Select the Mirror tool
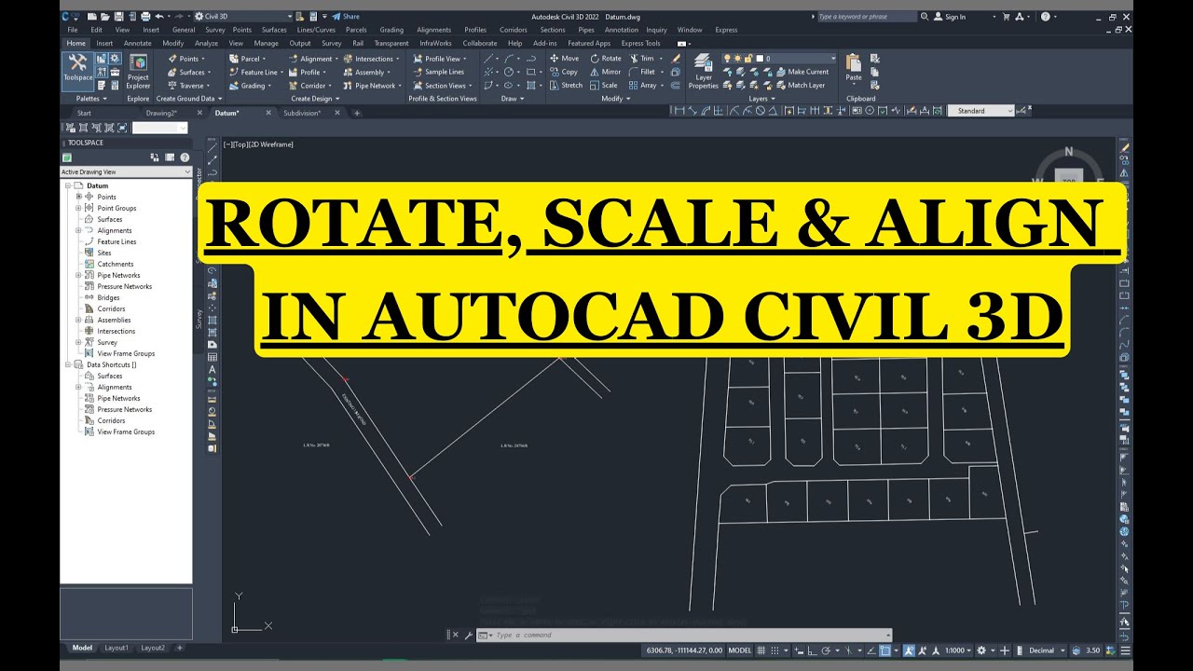This screenshot has height=671, width=1193. pos(606,72)
